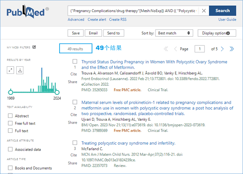243x174 pixels.
Task: Expand the results by year chart
Action: click(x=11, y=70)
